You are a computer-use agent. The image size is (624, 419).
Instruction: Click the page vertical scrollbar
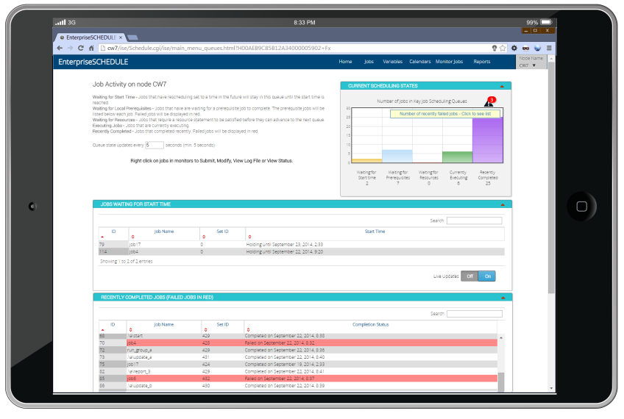coord(551,177)
